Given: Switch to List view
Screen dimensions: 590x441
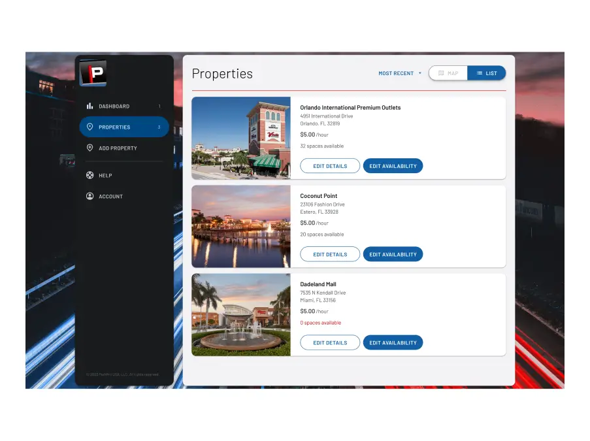Looking at the screenshot, I should (487, 73).
